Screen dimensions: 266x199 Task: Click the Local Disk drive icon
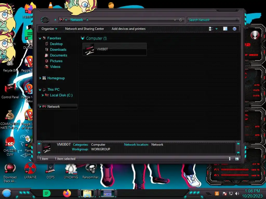pyautogui.click(x=47, y=95)
